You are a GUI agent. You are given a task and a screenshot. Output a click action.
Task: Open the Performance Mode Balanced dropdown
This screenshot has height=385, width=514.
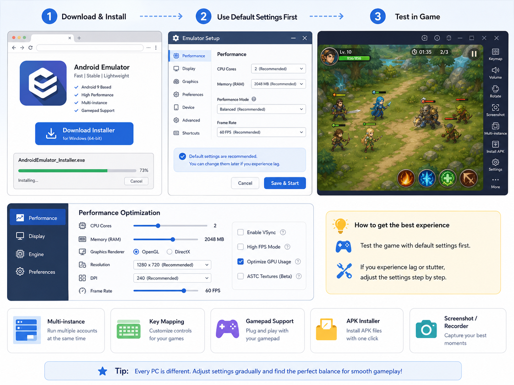pos(261,109)
